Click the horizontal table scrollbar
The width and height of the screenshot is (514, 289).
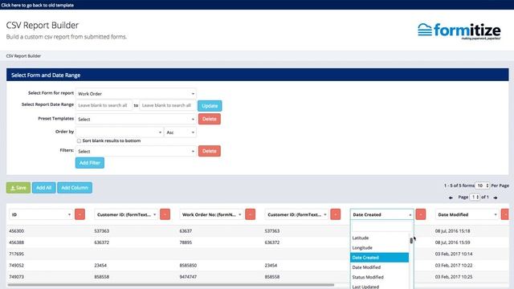(x=170, y=285)
